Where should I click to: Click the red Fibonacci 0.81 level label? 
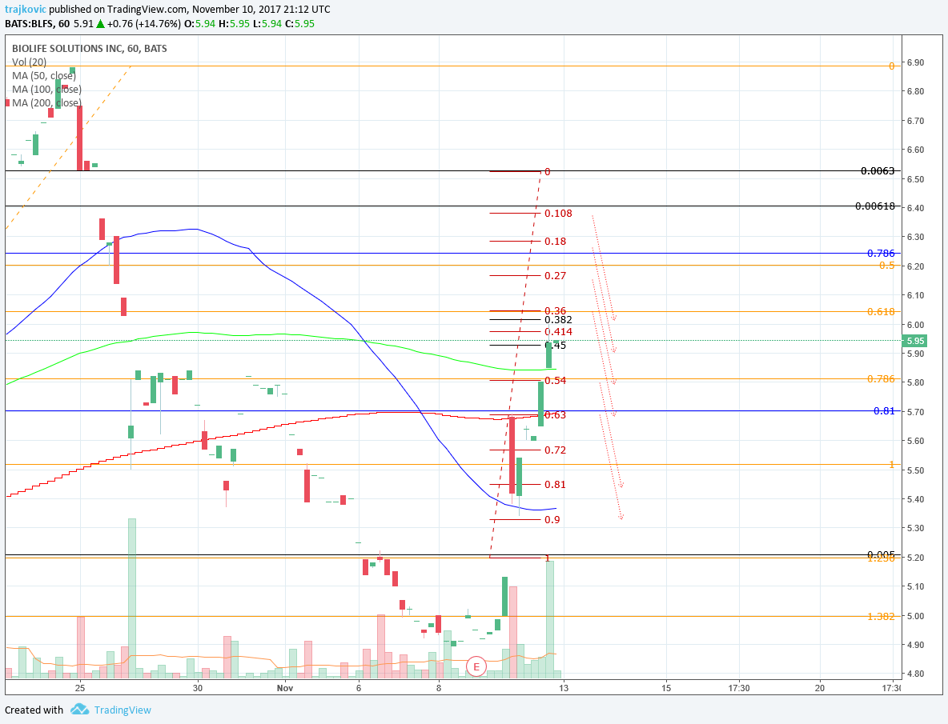[556, 485]
